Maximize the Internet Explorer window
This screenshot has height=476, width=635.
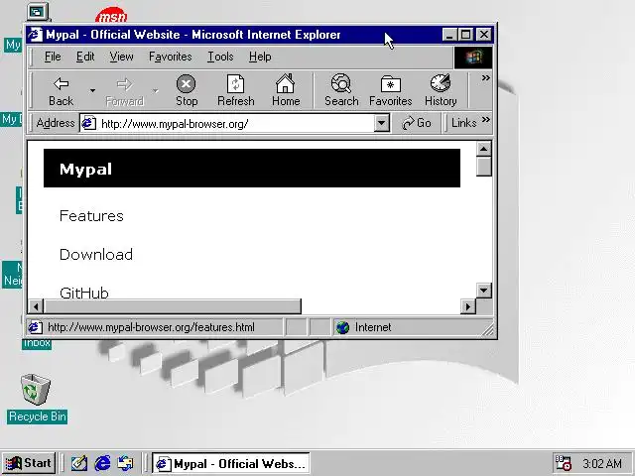[465, 35]
